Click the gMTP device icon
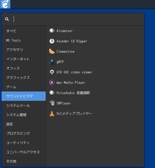 point(52,62)
